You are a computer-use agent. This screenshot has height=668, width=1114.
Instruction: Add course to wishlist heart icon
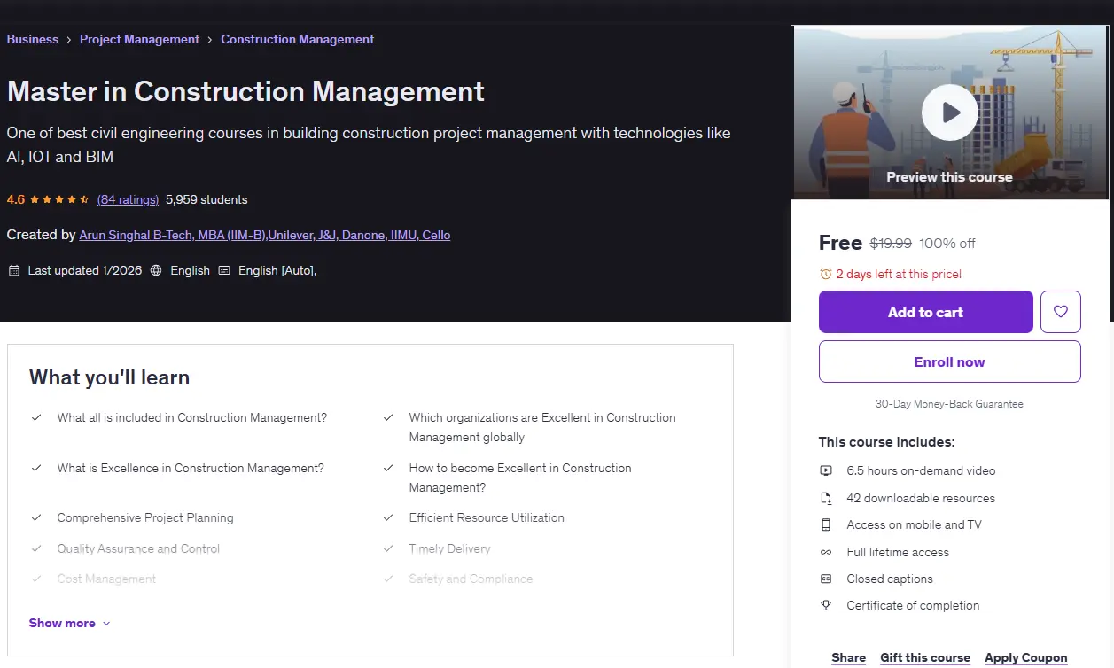click(x=1060, y=312)
